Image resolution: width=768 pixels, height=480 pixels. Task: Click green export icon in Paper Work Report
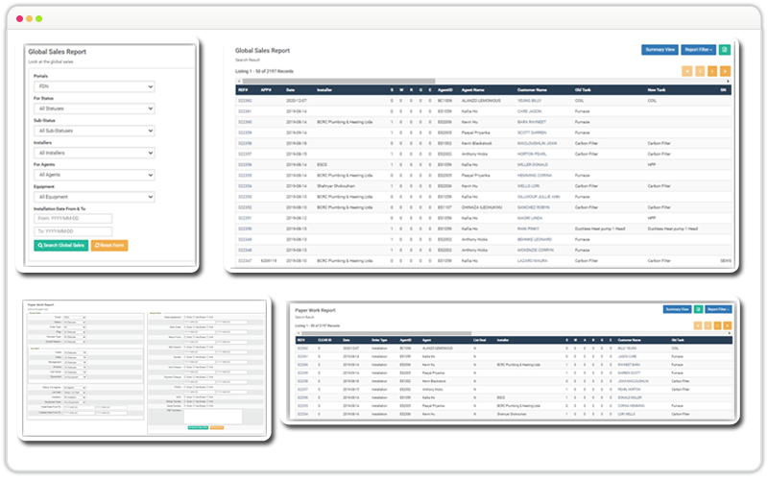pyautogui.click(x=699, y=309)
